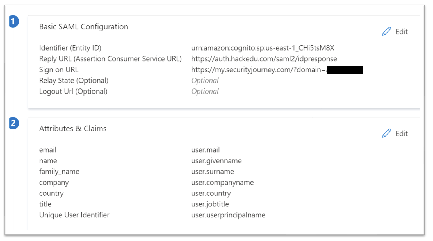Select the user.jobtitle claim value
433x241 pixels.
pyautogui.click(x=210, y=204)
